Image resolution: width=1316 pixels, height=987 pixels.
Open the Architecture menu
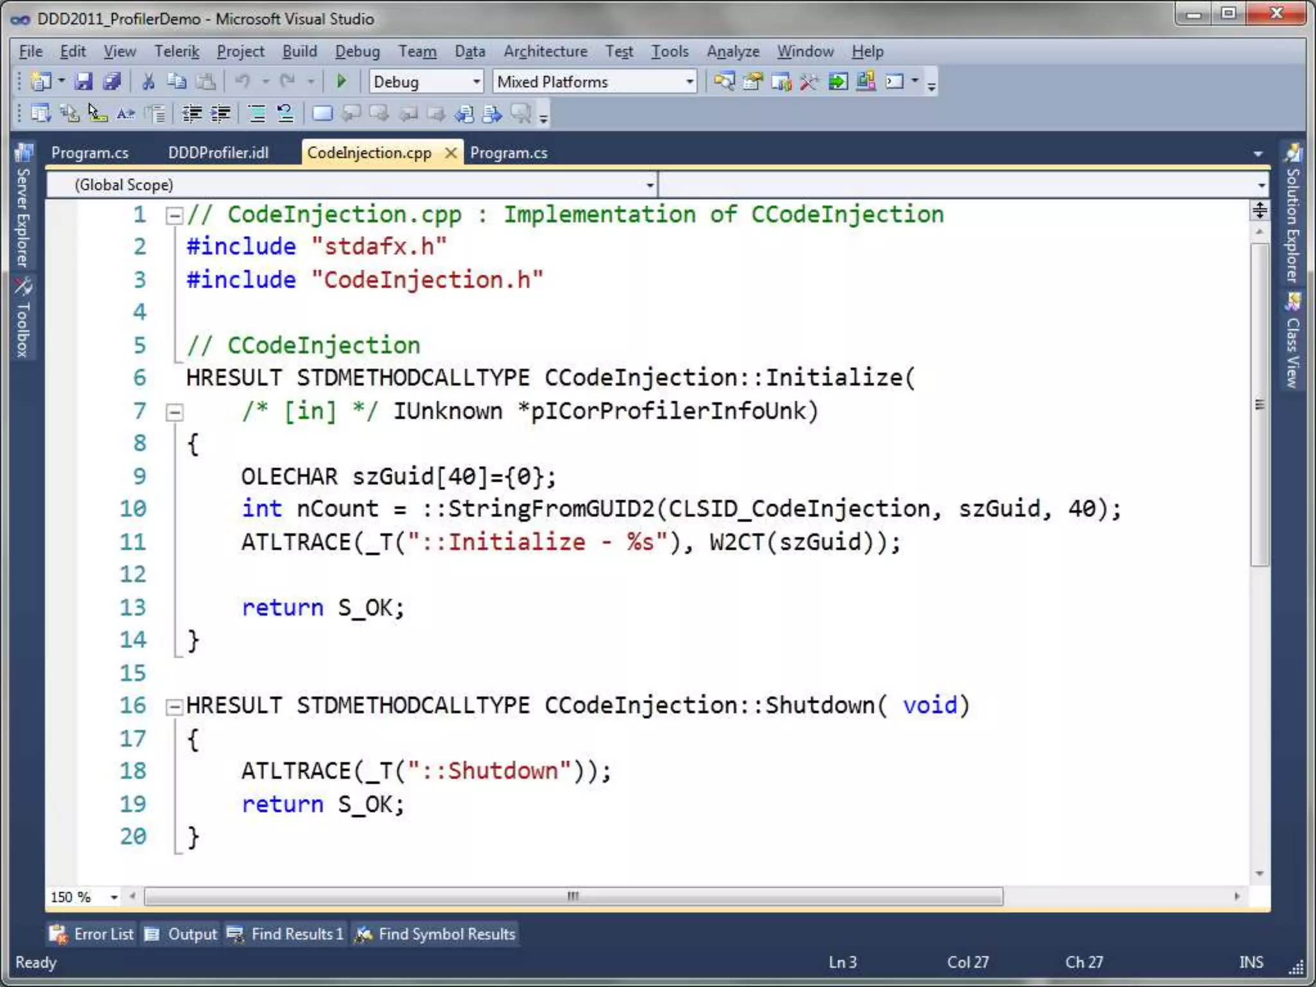[545, 51]
